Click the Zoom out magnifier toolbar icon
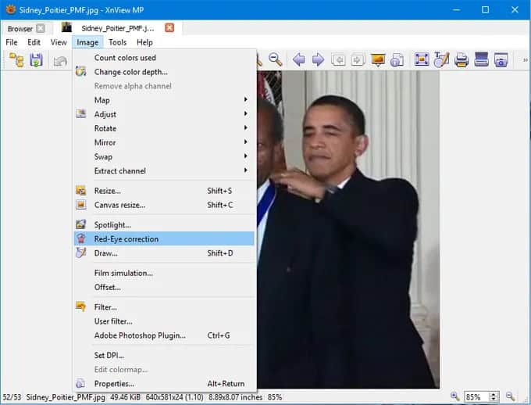The height and width of the screenshot is (405, 531). pyautogui.click(x=276, y=59)
